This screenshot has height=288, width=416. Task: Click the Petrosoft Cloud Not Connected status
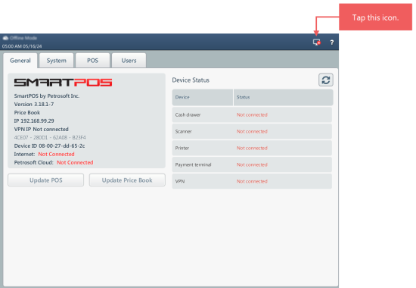(75, 162)
